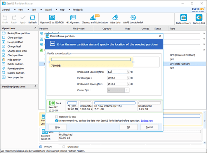Open the Tool menu

coord(34,10)
